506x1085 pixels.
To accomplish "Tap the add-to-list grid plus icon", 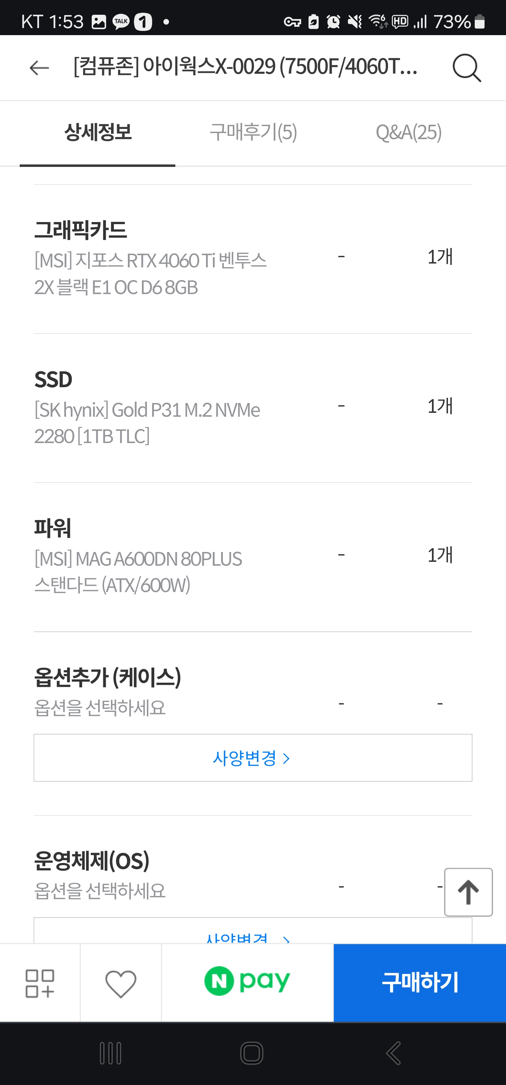I will point(40,983).
